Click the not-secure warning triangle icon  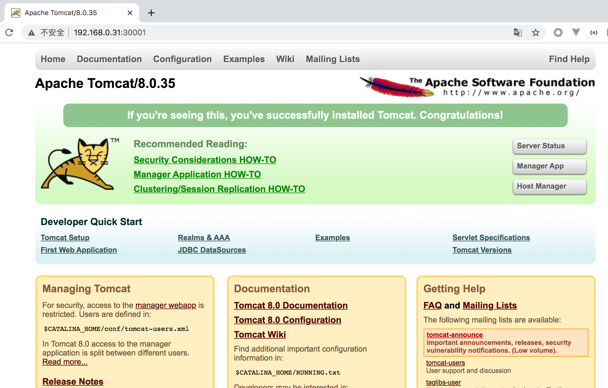(x=31, y=33)
